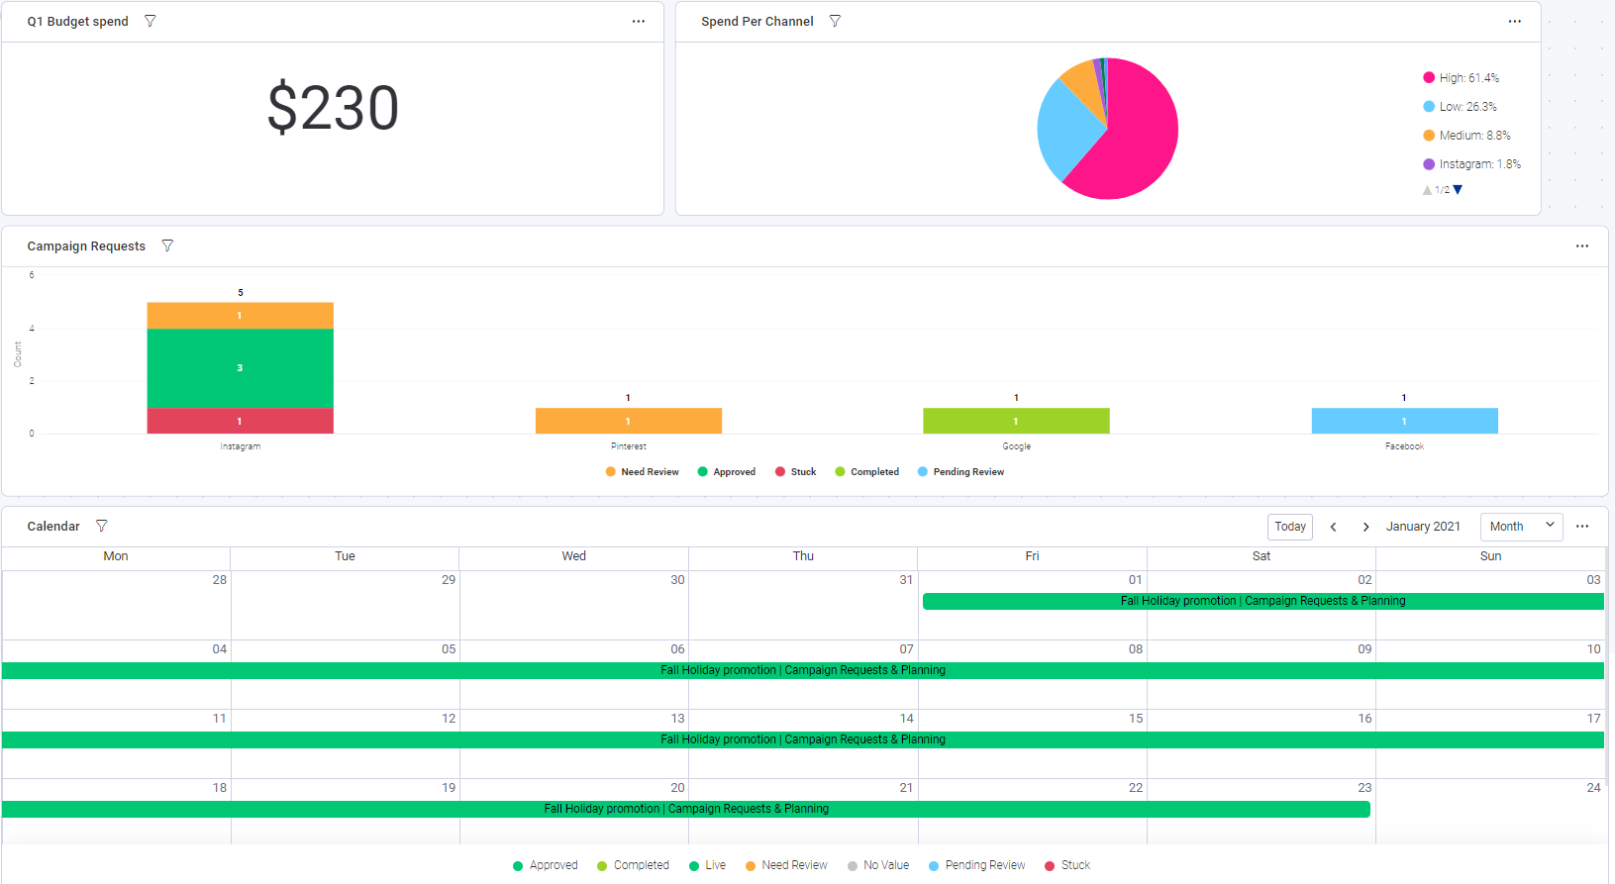Open Campaign Requests widget more options
1615x884 pixels.
click(1581, 246)
